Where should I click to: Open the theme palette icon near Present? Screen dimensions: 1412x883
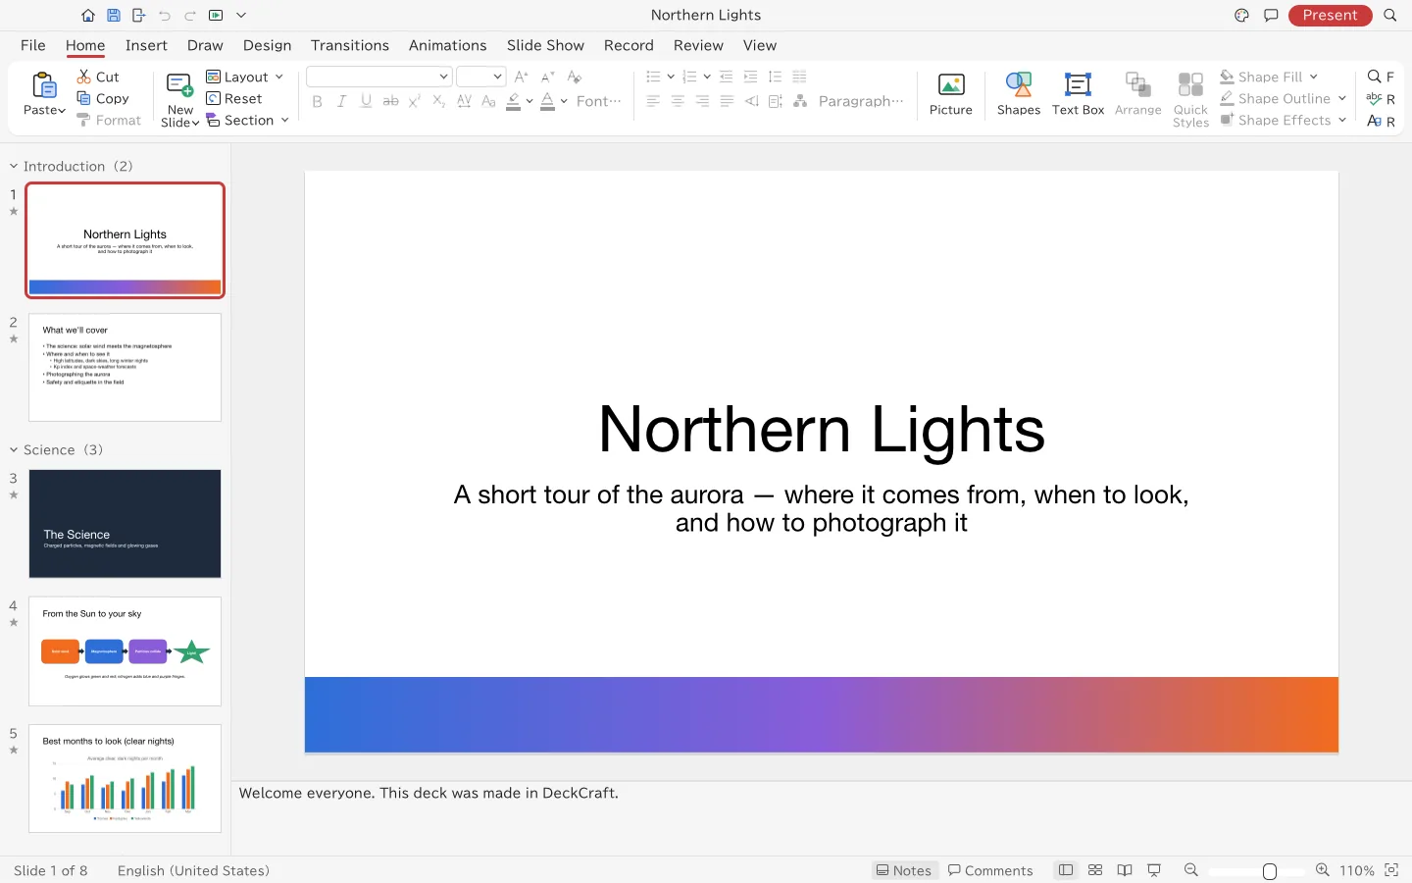coord(1241,15)
